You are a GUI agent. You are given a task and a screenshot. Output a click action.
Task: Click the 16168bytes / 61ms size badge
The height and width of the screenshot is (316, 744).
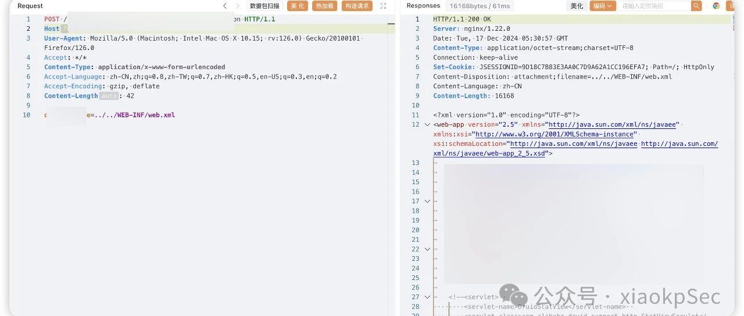[480, 6]
